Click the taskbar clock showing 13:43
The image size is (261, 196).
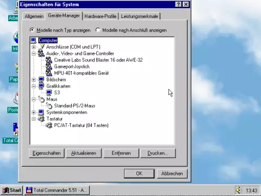[x=251, y=191]
